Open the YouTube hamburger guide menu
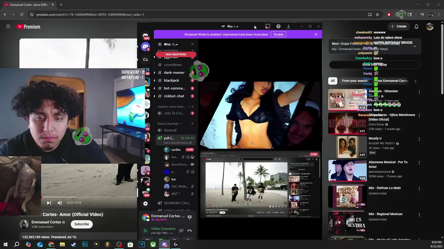Screen dimensions: 444x249 [8, 27]
